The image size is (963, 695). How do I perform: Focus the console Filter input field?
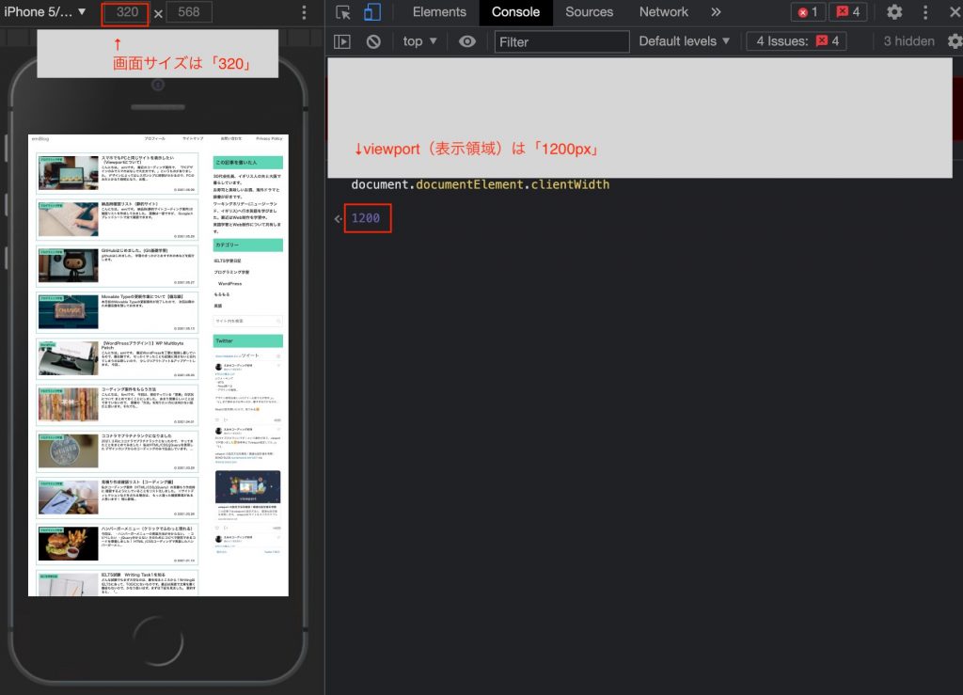pyautogui.click(x=561, y=41)
